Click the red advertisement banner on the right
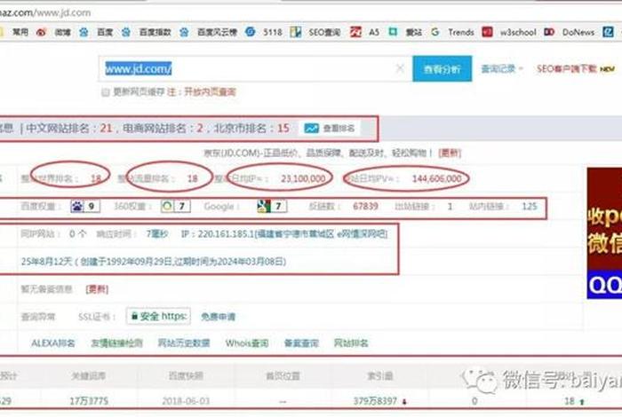This screenshot has width=622, height=417. (604, 233)
